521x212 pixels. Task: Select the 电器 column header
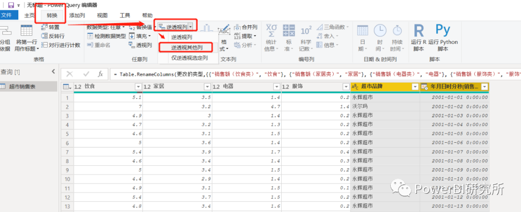click(x=247, y=87)
